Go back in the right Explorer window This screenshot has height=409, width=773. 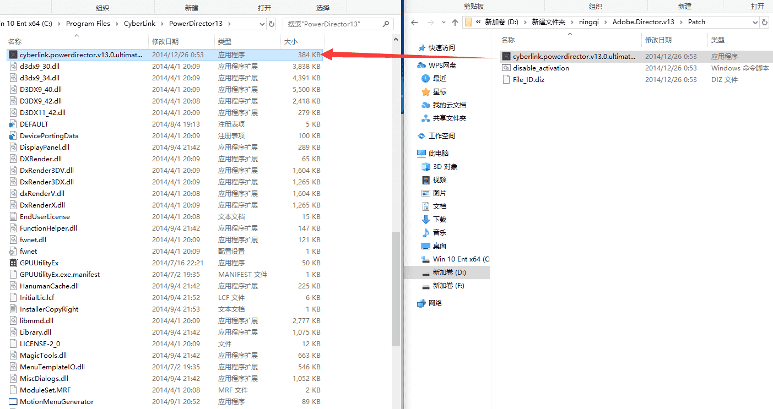pyautogui.click(x=414, y=23)
